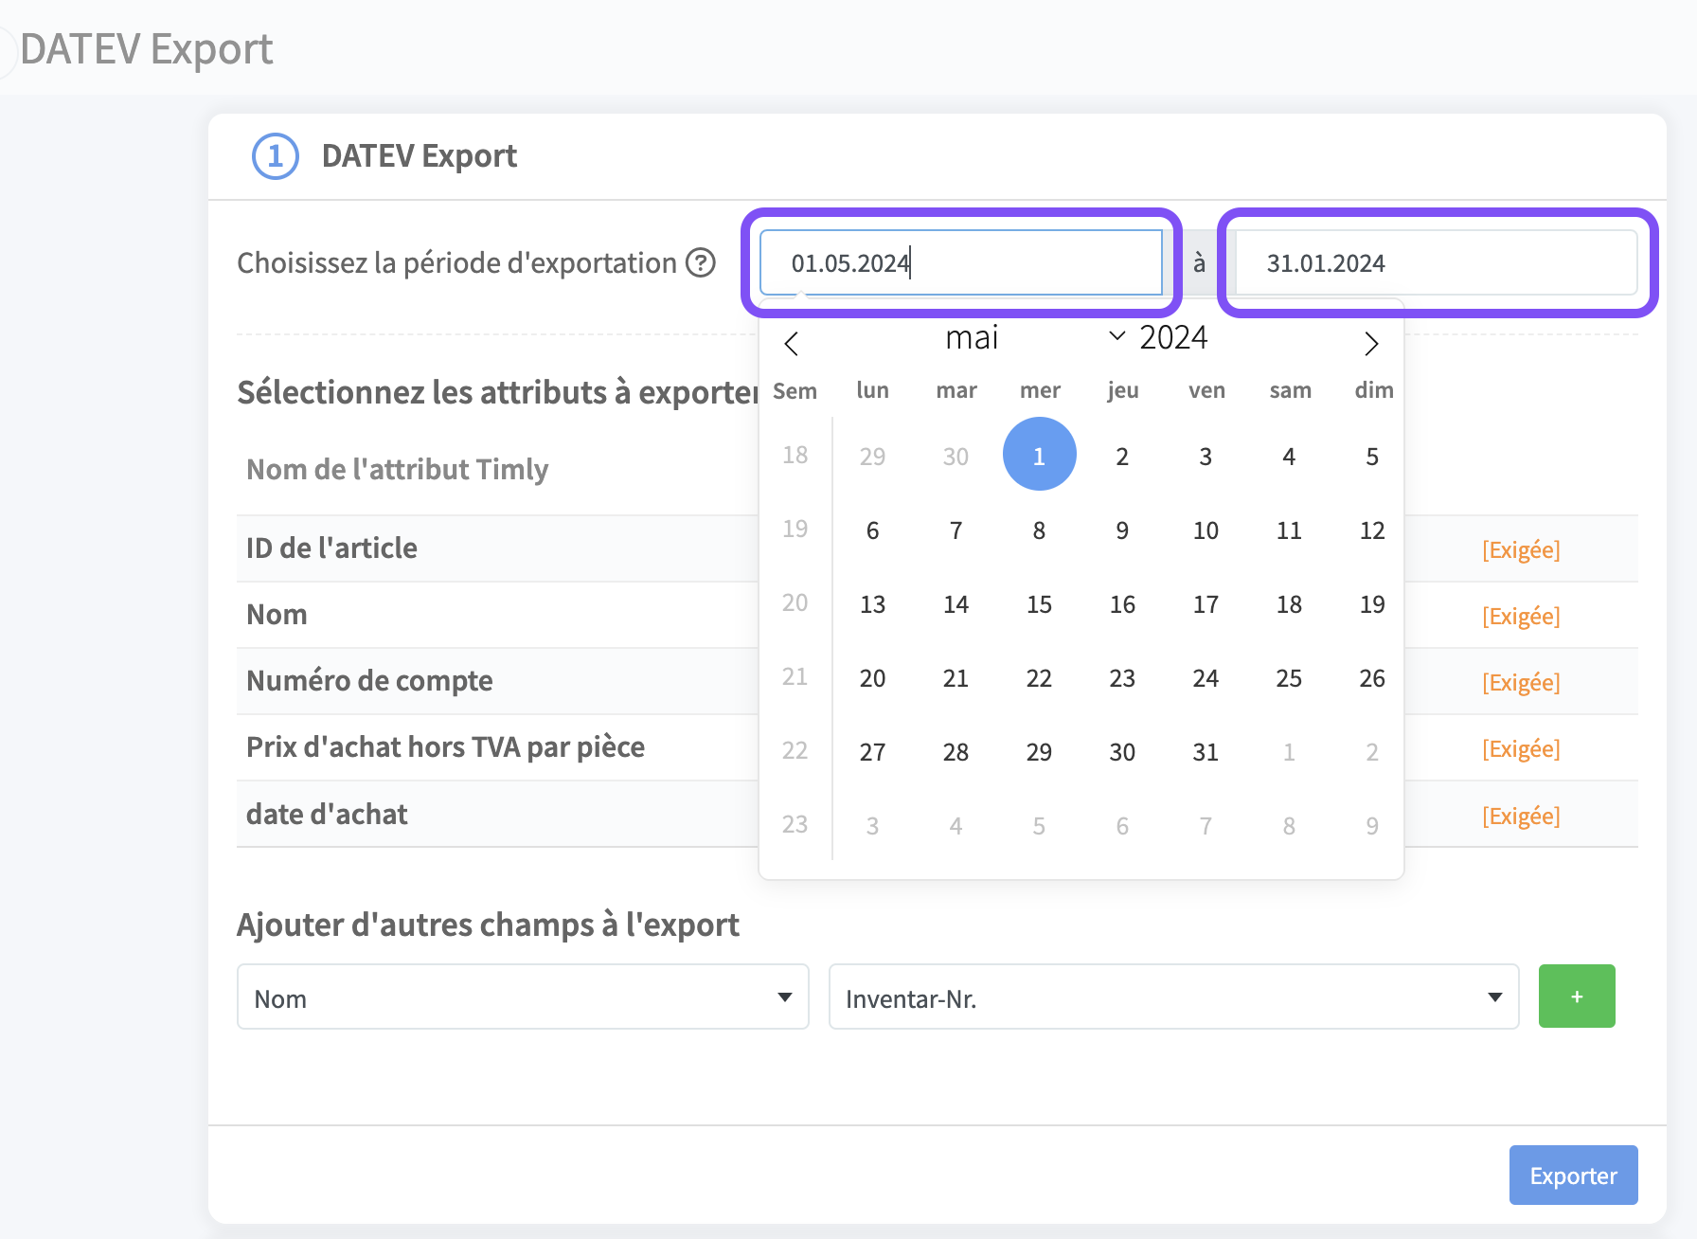The image size is (1697, 1239).
Task: Select May 2 in the calendar
Action: 1122,457
